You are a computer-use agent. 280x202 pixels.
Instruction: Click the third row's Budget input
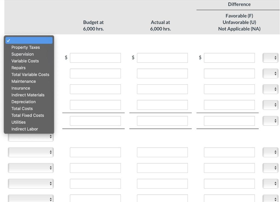click(x=95, y=89)
